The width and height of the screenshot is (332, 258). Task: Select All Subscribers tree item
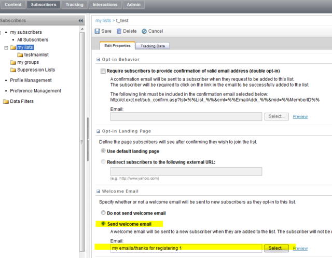(x=33, y=40)
